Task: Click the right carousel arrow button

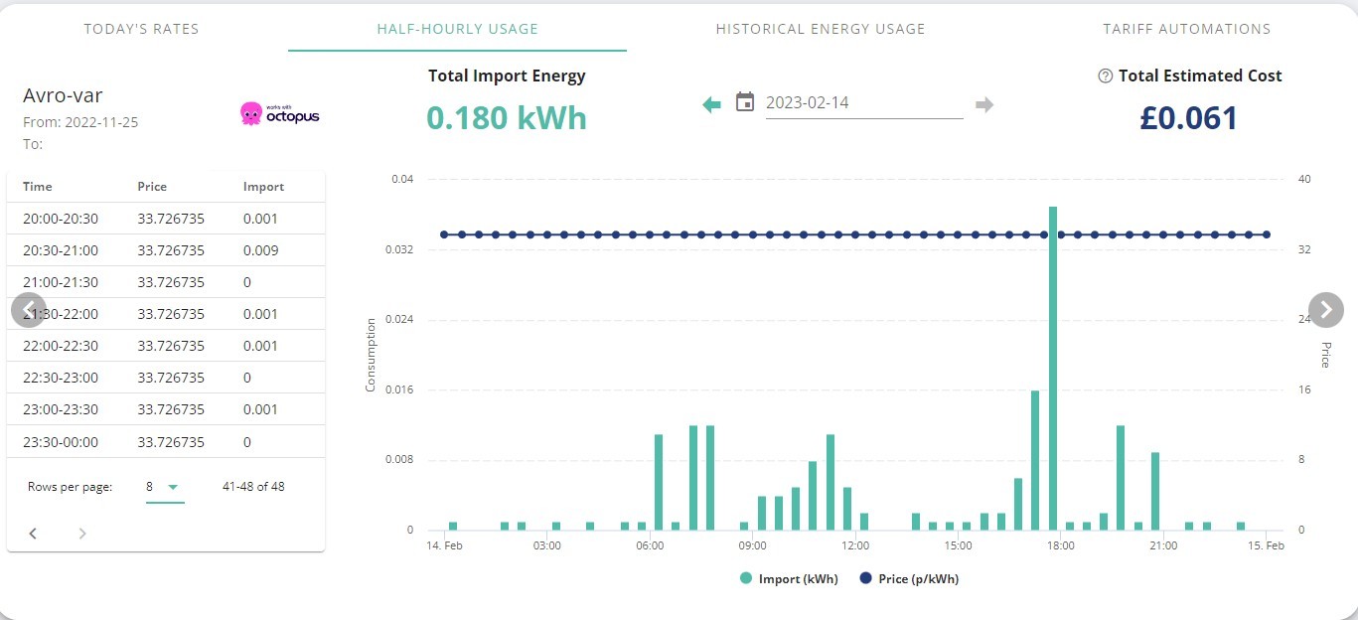Action: click(x=1326, y=310)
